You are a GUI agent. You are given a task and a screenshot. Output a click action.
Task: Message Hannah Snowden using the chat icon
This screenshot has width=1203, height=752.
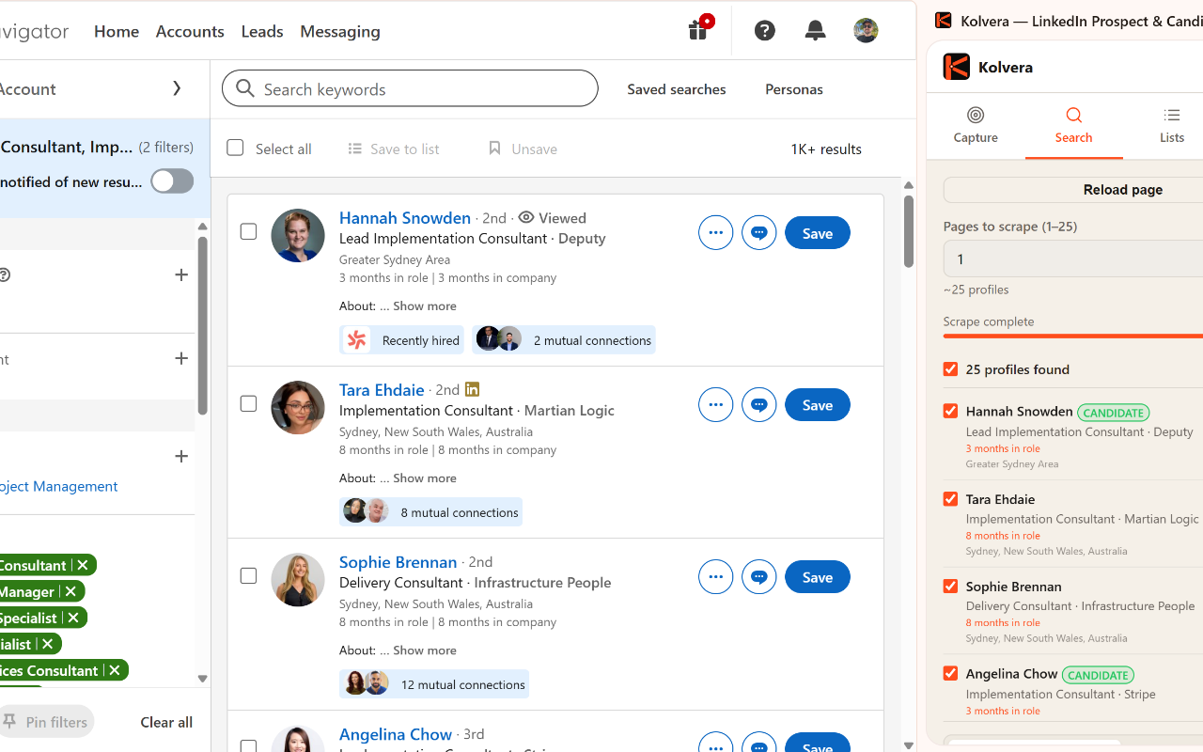point(759,233)
